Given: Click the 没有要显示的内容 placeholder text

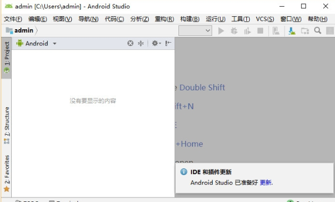Looking at the screenshot, I should [x=93, y=101].
